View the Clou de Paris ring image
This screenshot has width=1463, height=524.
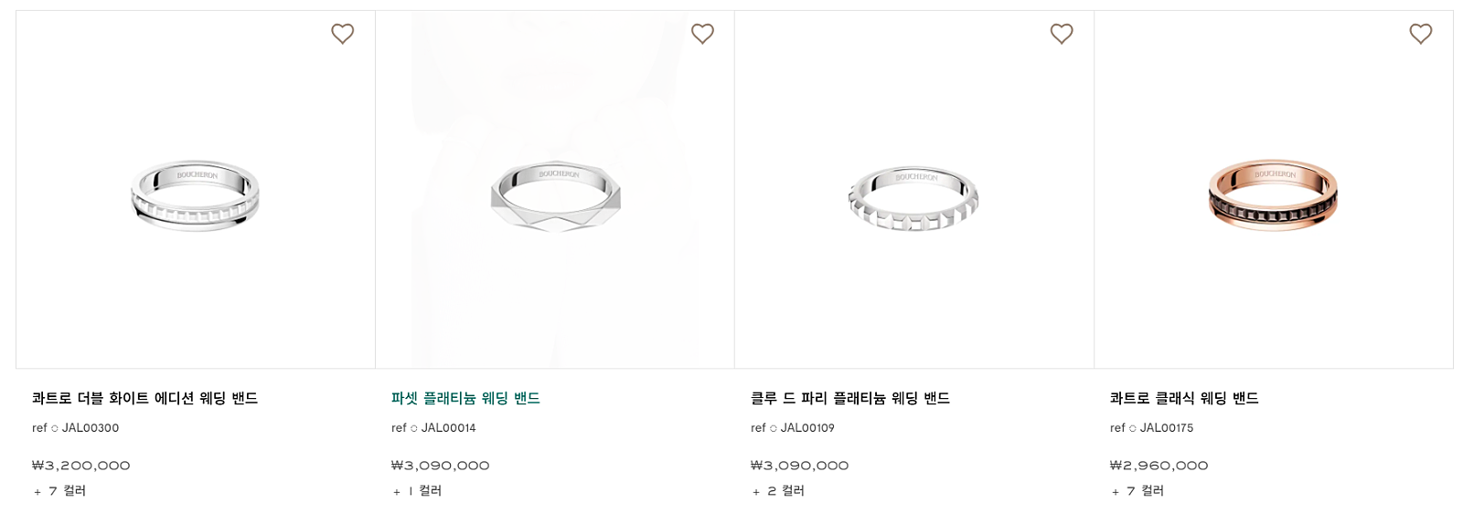(x=913, y=197)
